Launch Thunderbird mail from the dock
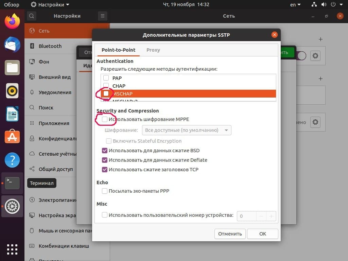Image resolution: width=348 pixels, height=261 pixels. coord(12,45)
